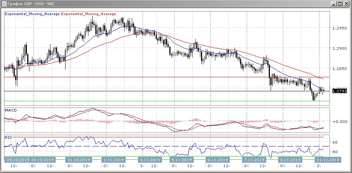Select the RSI indicator panel label
Viewport: 352px width, 173px height.
pyautogui.click(x=8, y=137)
